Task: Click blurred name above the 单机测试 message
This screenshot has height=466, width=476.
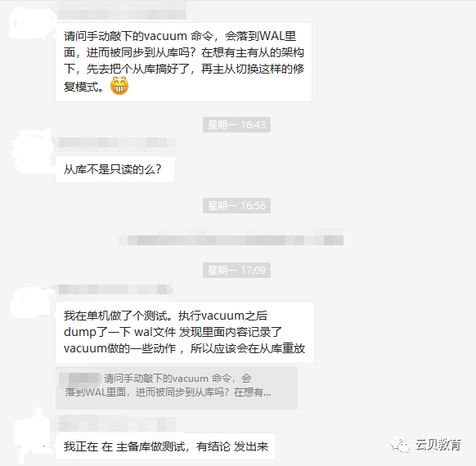Action: coord(115,289)
